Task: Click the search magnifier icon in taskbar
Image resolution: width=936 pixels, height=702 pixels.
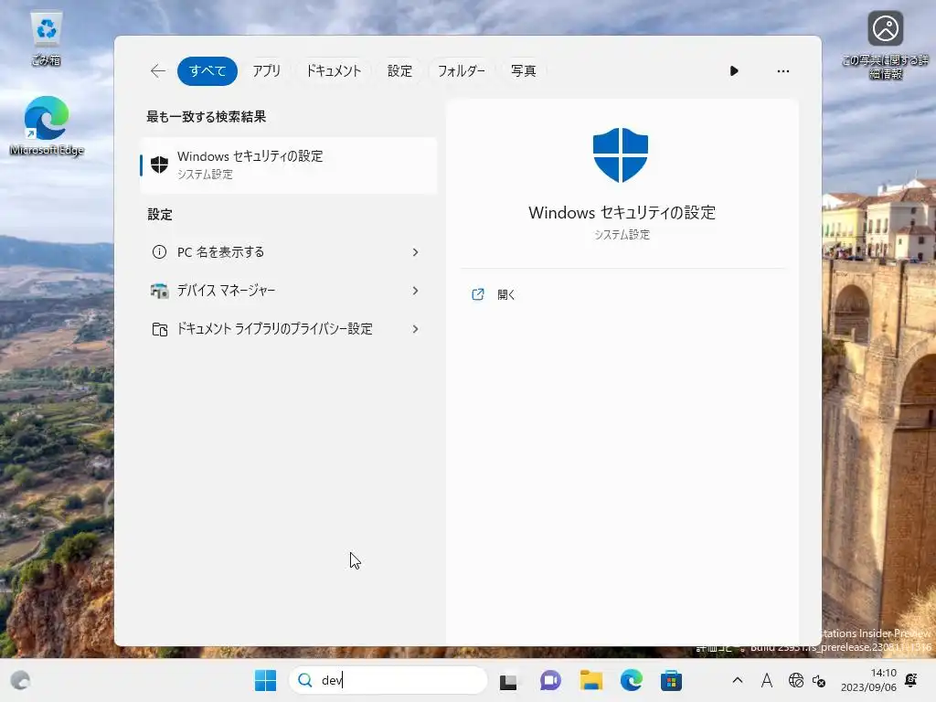Action: tap(305, 680)
